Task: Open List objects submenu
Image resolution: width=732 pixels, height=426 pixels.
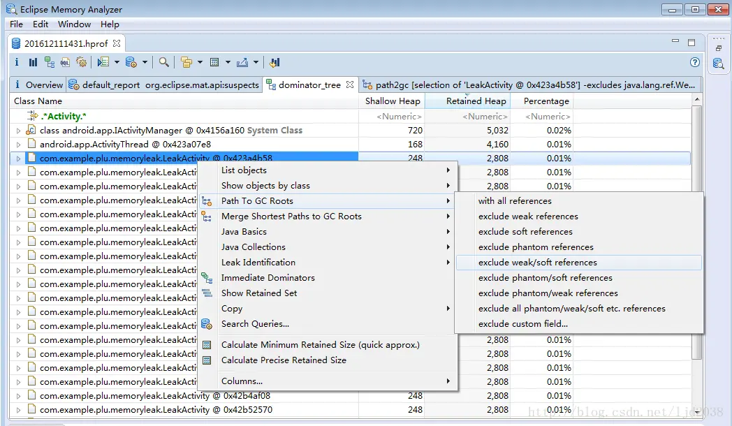Action: pyautogui.click(x=328, y=170)
